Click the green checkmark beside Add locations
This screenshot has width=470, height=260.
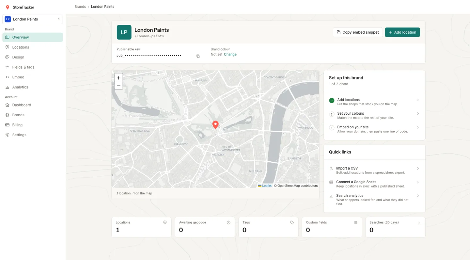[x=332, y=100]
